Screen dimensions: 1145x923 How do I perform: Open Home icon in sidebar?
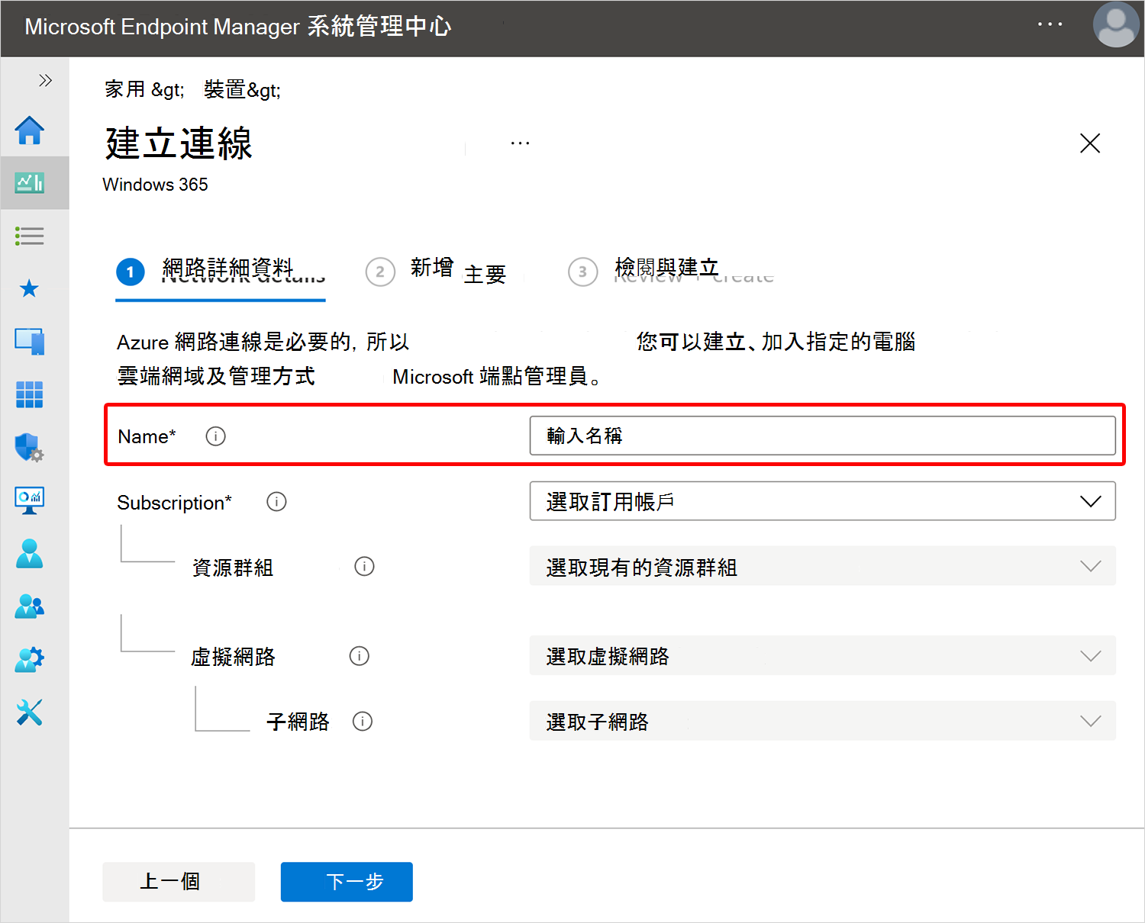tap(30, 130)
